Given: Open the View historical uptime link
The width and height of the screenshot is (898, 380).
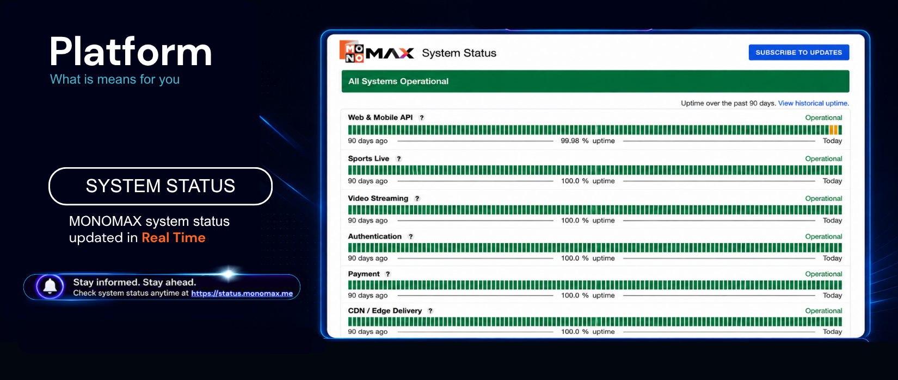Looking at the screenshot, I should click(x=813, y=103).
